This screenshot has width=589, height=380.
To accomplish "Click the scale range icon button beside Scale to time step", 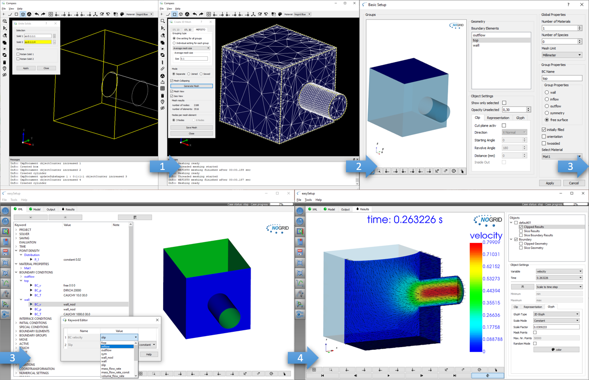I will tap(522, 287).
